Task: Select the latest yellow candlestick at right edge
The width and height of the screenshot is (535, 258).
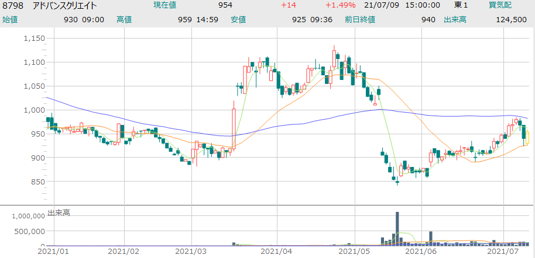Action: pos(527,138)
